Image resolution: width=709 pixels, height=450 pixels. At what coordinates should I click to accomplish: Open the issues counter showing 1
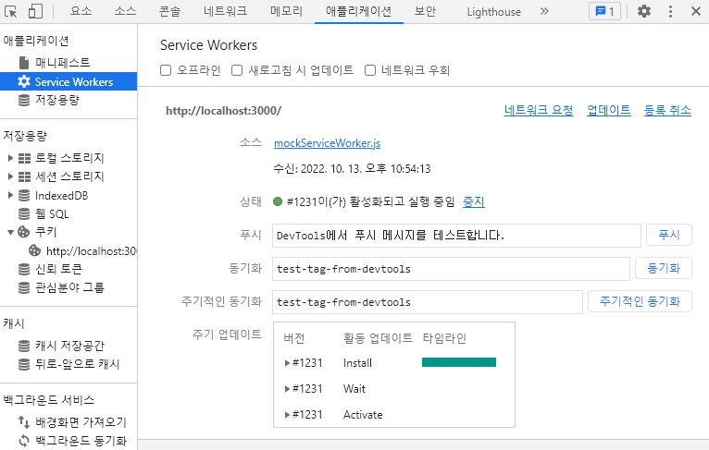(604, 11)
